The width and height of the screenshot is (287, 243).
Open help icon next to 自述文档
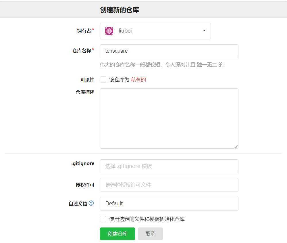pyautogui.click(x=91, y=203)
